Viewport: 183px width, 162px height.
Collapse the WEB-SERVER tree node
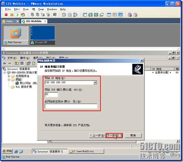[x=5, y=72]
